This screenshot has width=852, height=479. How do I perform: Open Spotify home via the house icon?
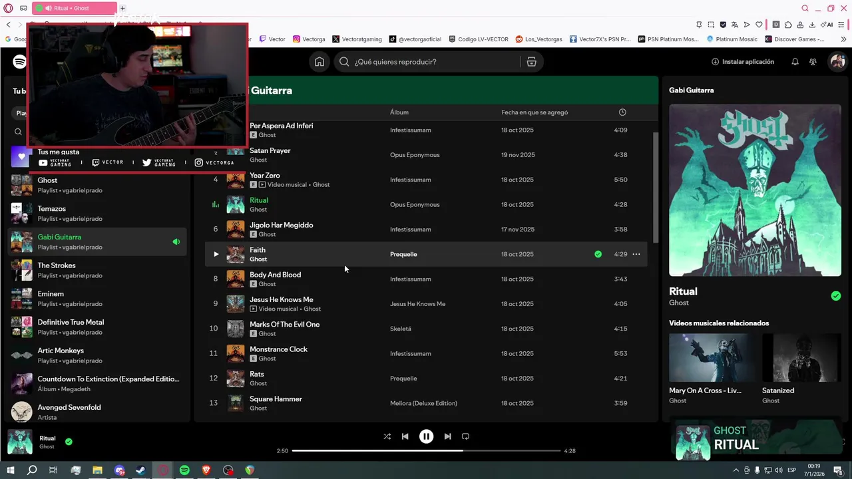pos(319,62)
